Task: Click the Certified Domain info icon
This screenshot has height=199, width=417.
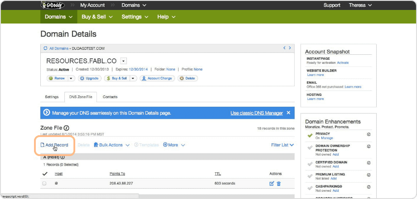Action: [369, 163]
